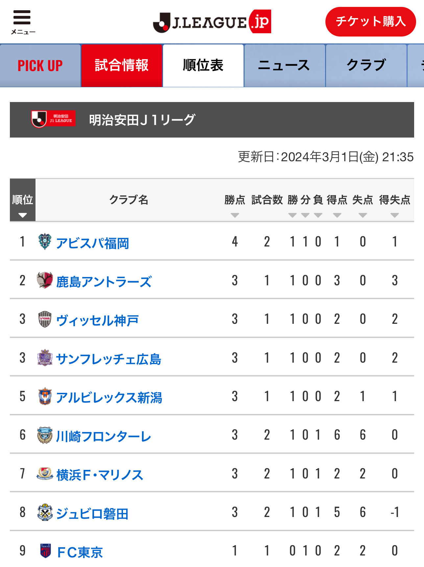This screenshot has width=424, height=567.
Task: Click the チケット購入 button
Action: pos(370,22)
